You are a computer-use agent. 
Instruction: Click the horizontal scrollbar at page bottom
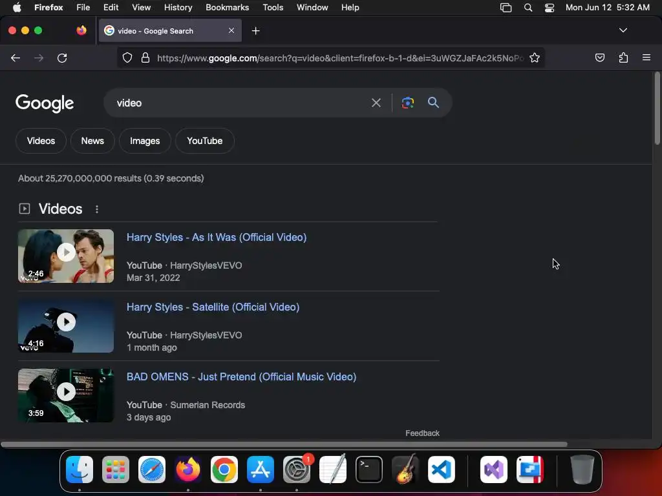pos(284,444)
